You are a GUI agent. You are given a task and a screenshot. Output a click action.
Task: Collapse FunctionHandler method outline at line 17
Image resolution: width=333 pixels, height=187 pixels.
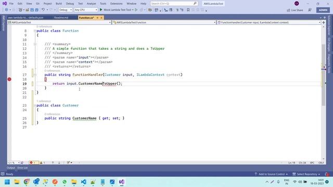pyautogui.click(x=35, y=75)
